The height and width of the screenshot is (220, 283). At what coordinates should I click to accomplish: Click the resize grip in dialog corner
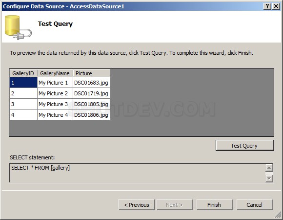point(278,215)
